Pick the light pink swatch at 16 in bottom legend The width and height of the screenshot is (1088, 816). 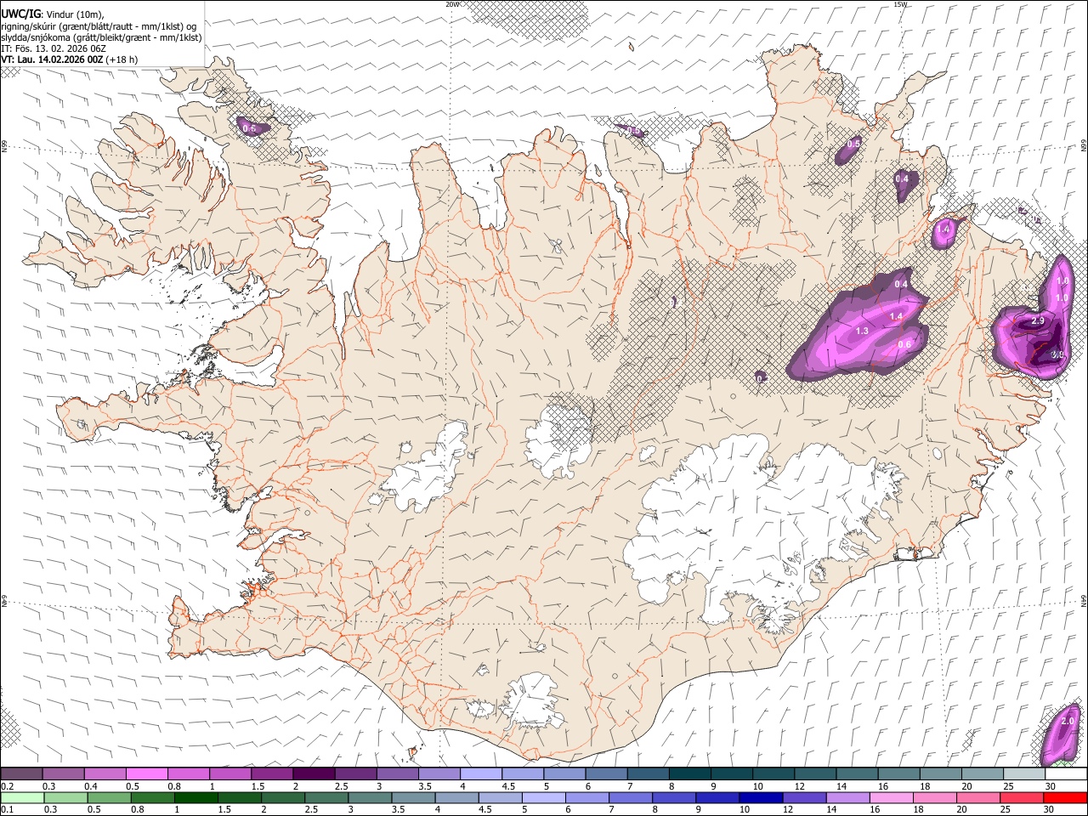(891, 797)
